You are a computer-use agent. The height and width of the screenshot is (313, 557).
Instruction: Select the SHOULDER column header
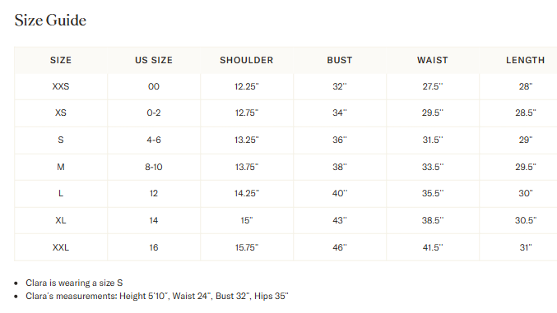(247, 60)
